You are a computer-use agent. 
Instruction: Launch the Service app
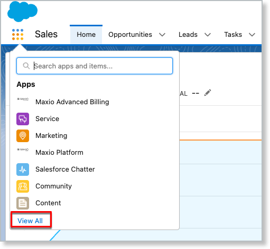tap(47, 119)
